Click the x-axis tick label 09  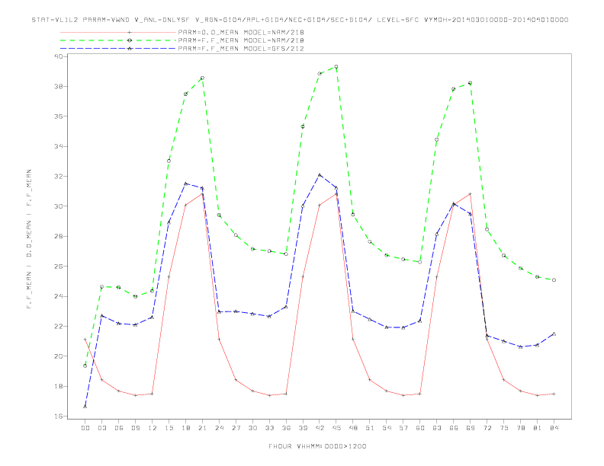pos(135,428)
